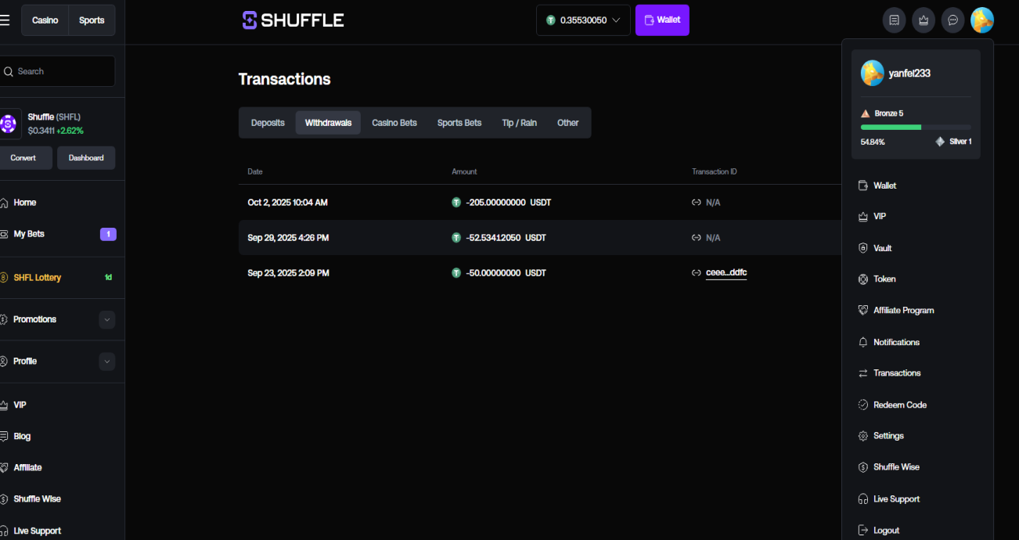Screen dimensions: 1019x540
Task: Click the -50.00000000 USDT amount
Action: [x=506, y=273]
